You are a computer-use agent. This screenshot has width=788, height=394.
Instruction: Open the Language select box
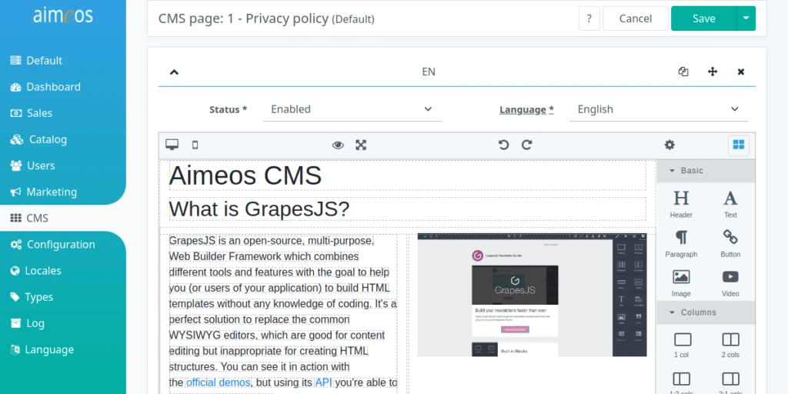659,109
